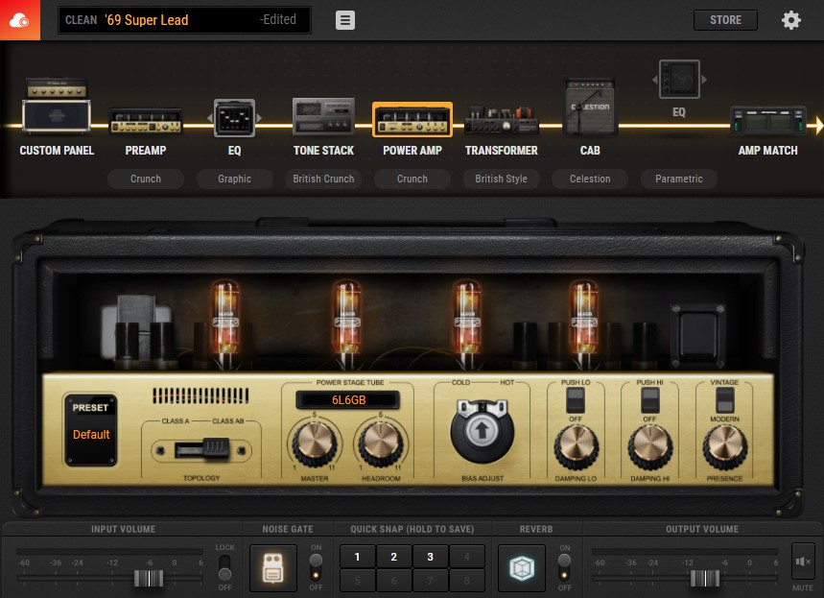824x598 pixels.
Task: Click the '69 Super Lead preset name
Action: coord(147,20)
